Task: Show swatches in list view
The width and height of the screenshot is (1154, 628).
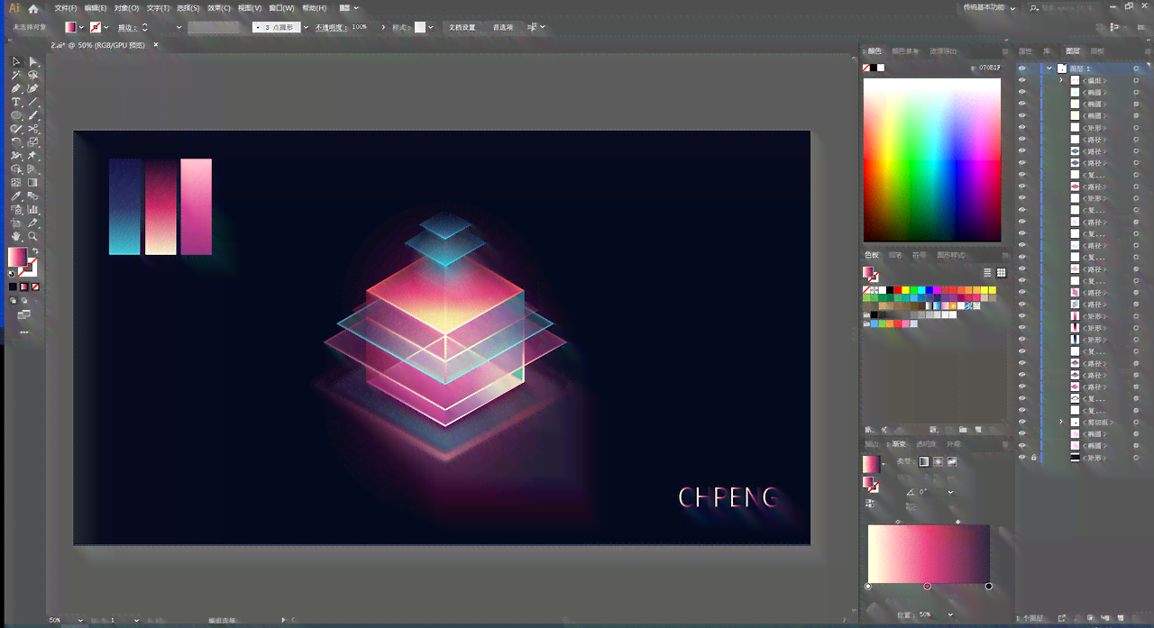Action: click(987, 272)
